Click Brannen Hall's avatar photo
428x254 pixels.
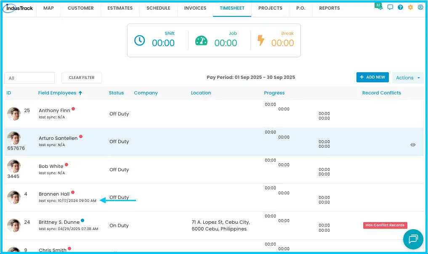point(14,197)
